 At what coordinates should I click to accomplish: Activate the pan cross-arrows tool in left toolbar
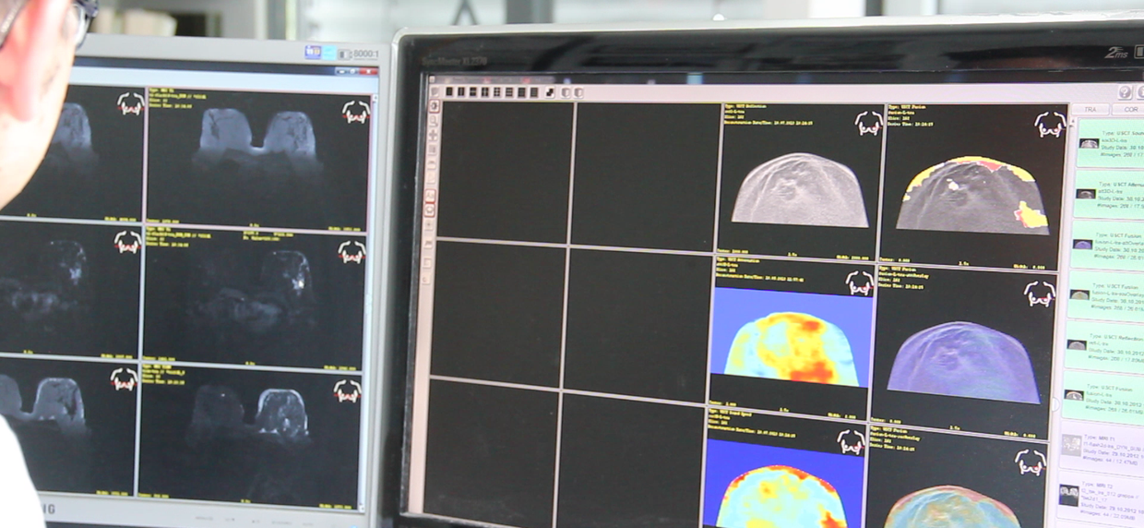(433, 134)
